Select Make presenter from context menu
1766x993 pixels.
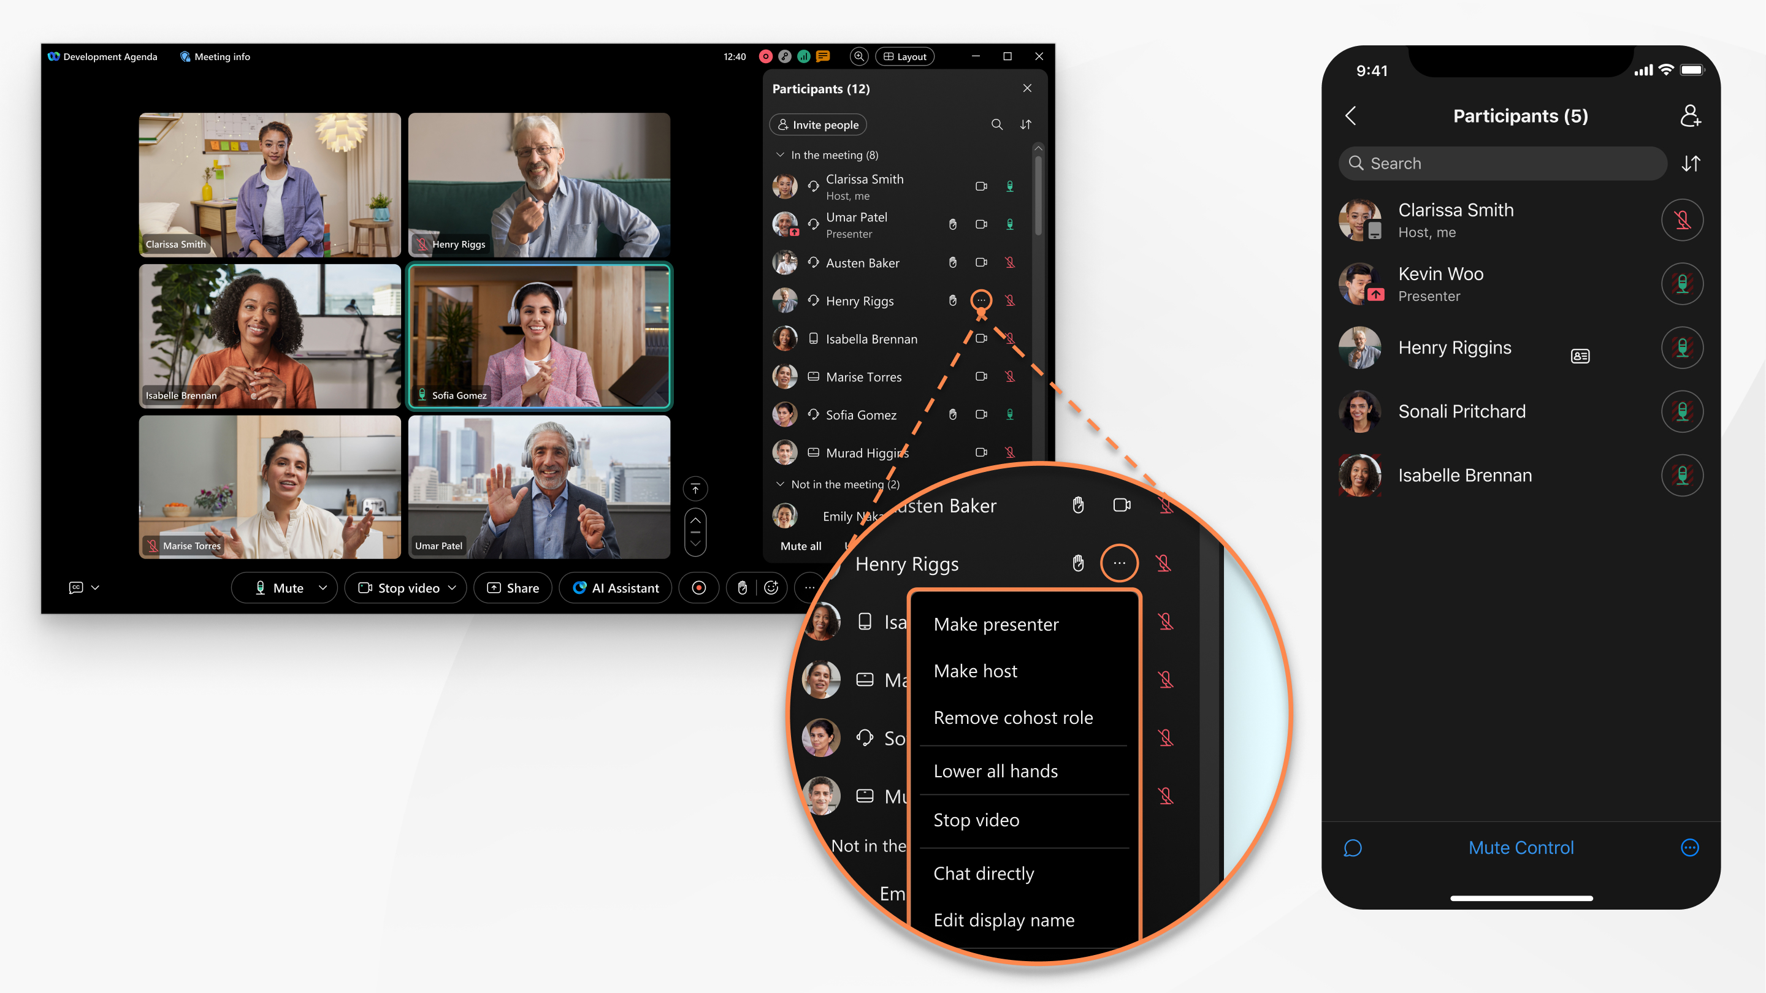[995, 623]
